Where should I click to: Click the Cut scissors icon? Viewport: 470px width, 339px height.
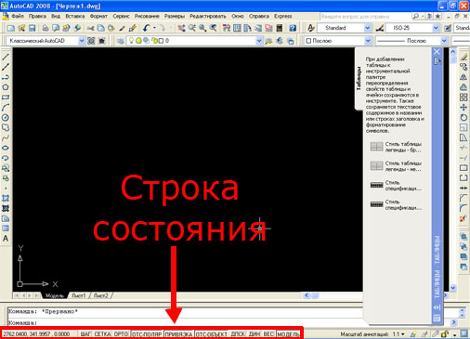coord(90,28)
